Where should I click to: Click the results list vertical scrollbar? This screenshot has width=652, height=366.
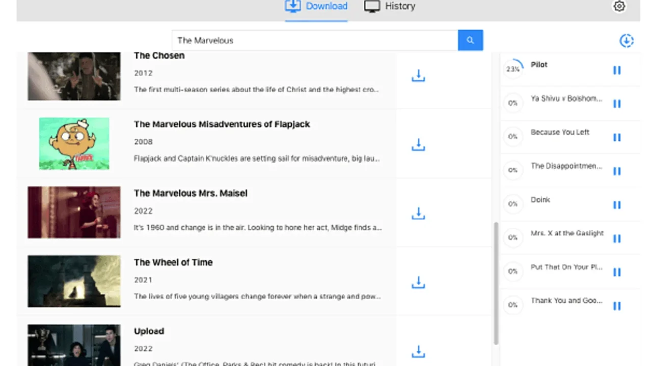(496, 283)
